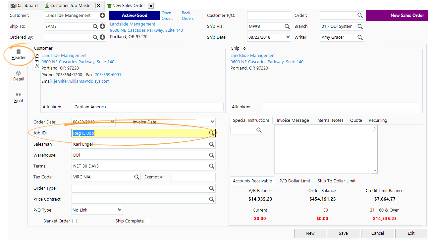The image size is (428, 240).
Task: Open the jennifer.williams email link
Action: 82,81
